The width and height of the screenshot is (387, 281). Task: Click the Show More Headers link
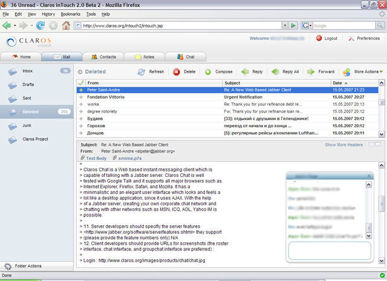point(344,145)
